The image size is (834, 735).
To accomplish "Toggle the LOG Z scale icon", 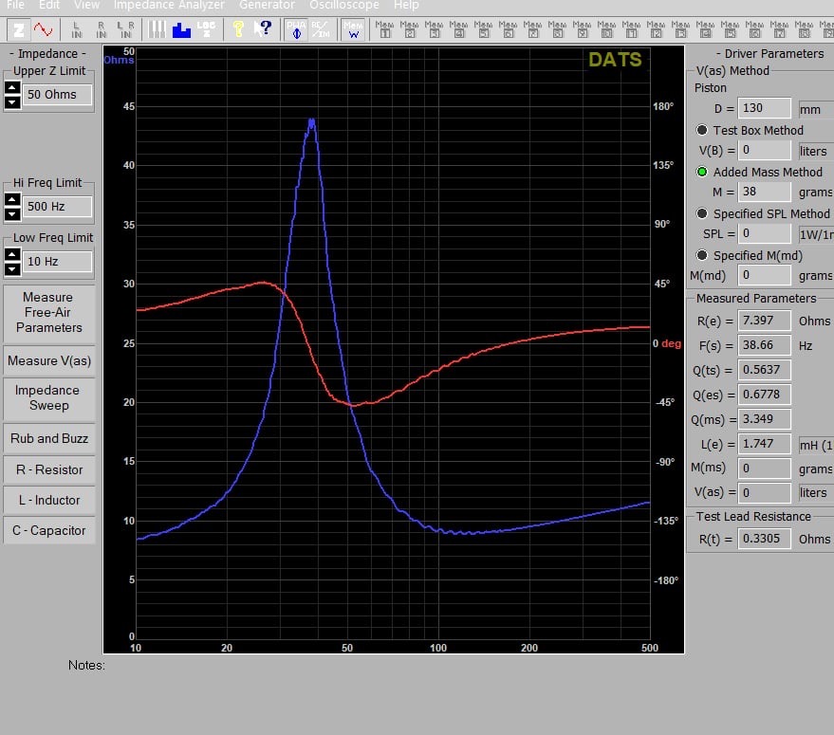I will tap(207, 29).
